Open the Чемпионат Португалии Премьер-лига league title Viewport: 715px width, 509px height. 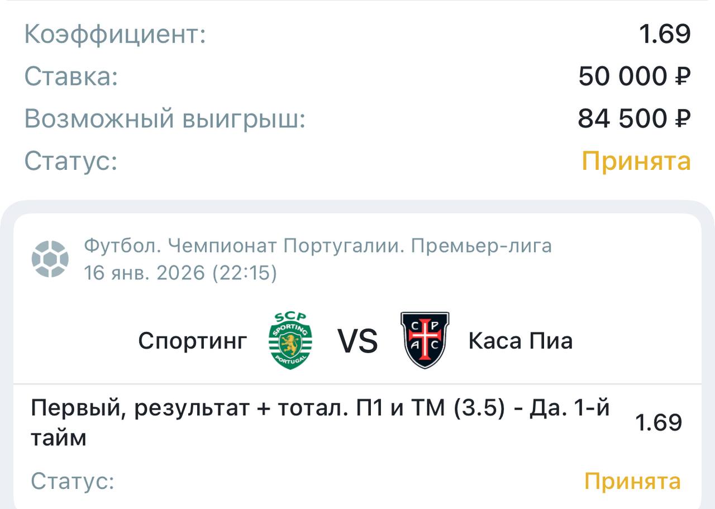(x=317, y=246)
